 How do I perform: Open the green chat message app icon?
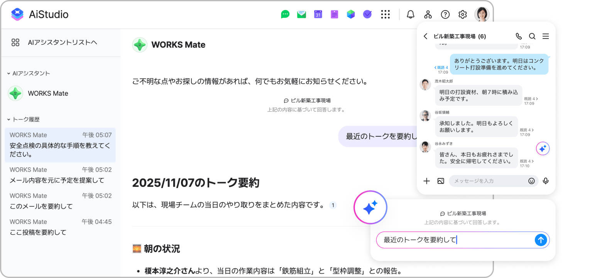tap(285, 15)
